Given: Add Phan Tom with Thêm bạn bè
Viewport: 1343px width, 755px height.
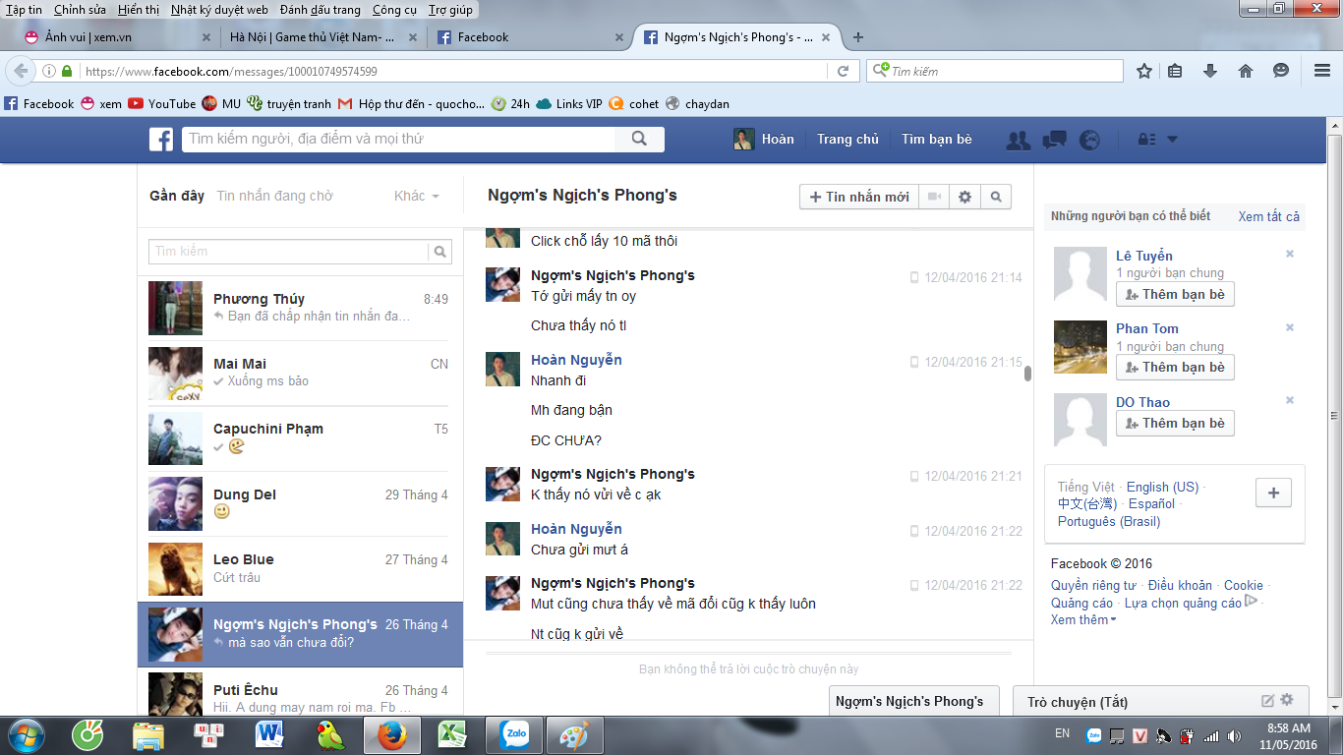Looking at the screenshot, I should pos(1175,367).
